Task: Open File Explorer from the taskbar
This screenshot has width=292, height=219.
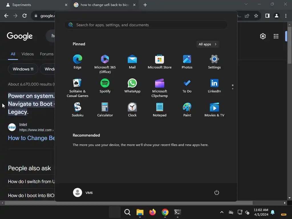Action: (x=140, y=212)
